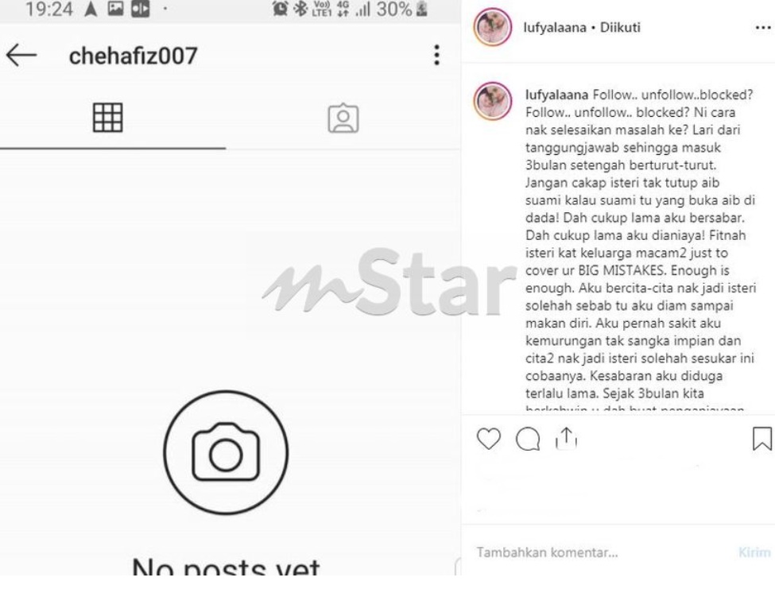Viewport: 775px width, 589px height.
Task: Switch to the grid posts tab
Action: click(108, 118)
